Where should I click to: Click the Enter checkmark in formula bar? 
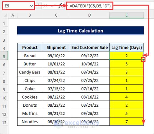[x=53, y=6]
